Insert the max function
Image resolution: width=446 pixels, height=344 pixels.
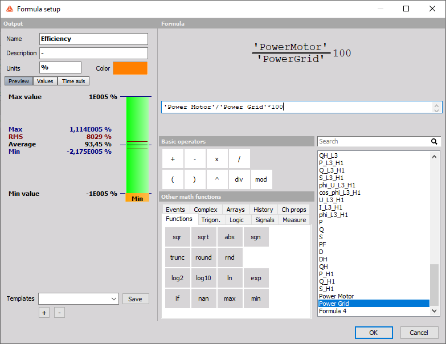pos(230,298)
